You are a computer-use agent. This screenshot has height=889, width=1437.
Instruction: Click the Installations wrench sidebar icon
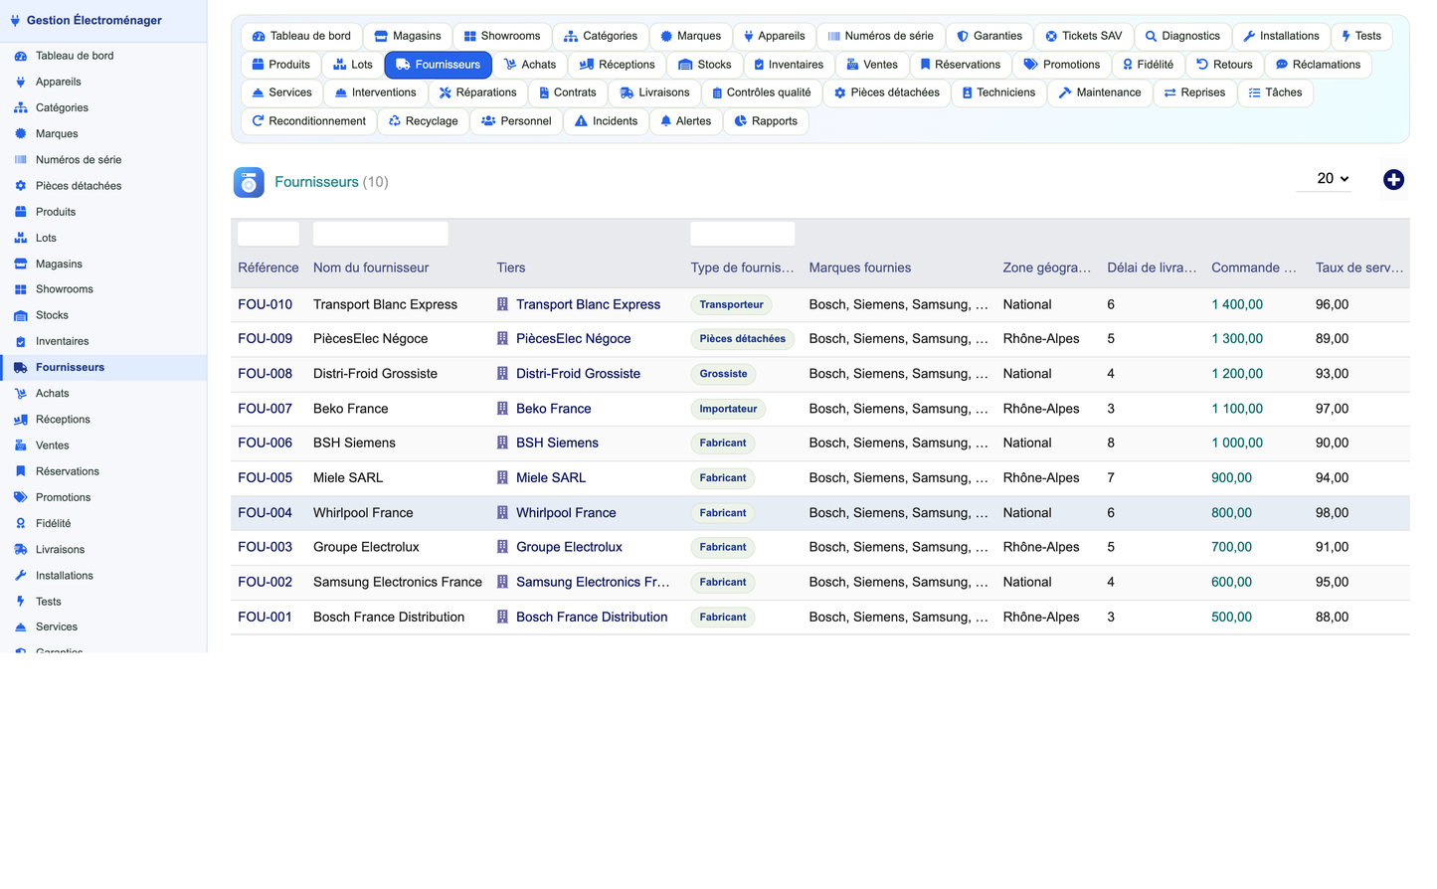tap(20, 575)
